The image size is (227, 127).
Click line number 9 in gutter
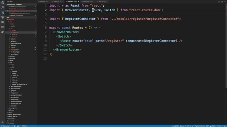(46, 41)
